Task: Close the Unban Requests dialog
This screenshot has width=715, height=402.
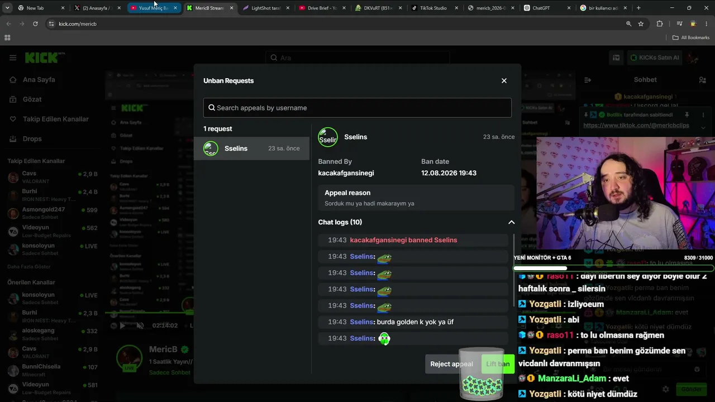Action: click(x=504, y=81)
